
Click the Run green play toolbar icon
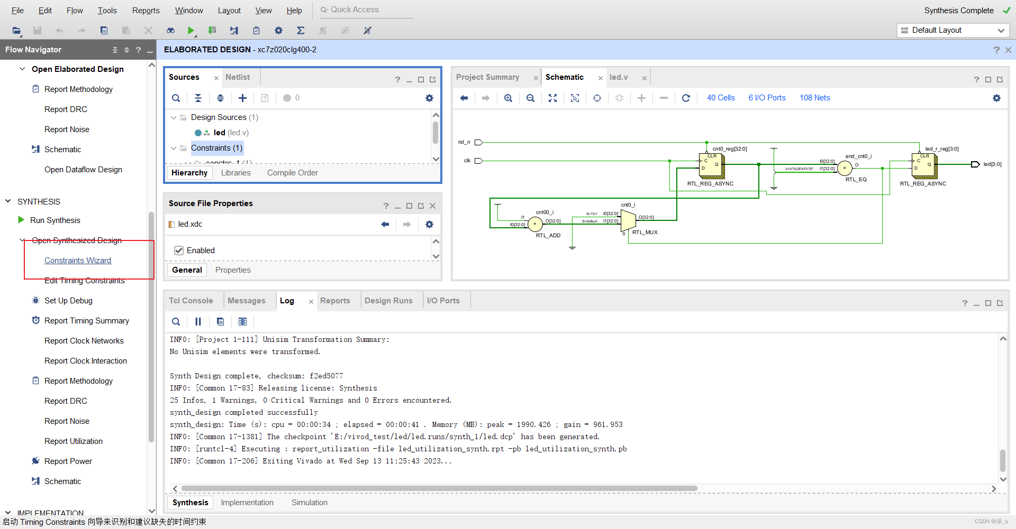coord(191,31)
